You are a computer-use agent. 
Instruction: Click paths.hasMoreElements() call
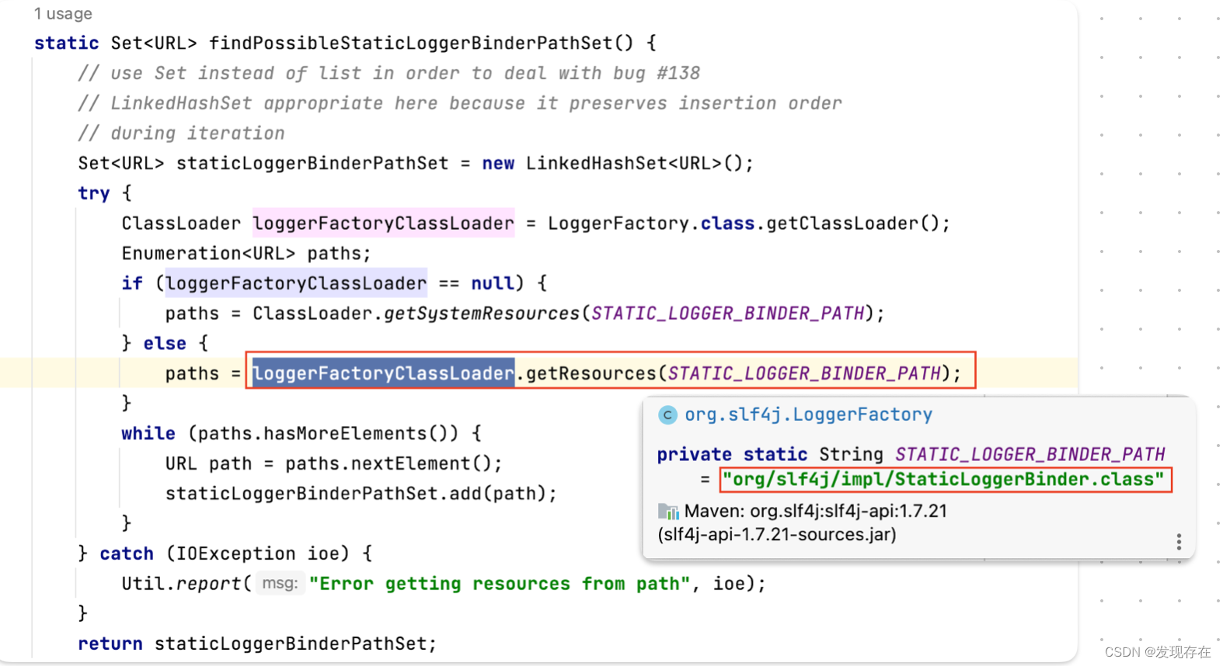pos(322,433)
